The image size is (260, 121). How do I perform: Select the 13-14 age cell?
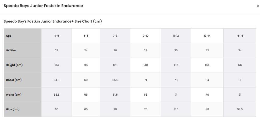click(x=207, y=36)
